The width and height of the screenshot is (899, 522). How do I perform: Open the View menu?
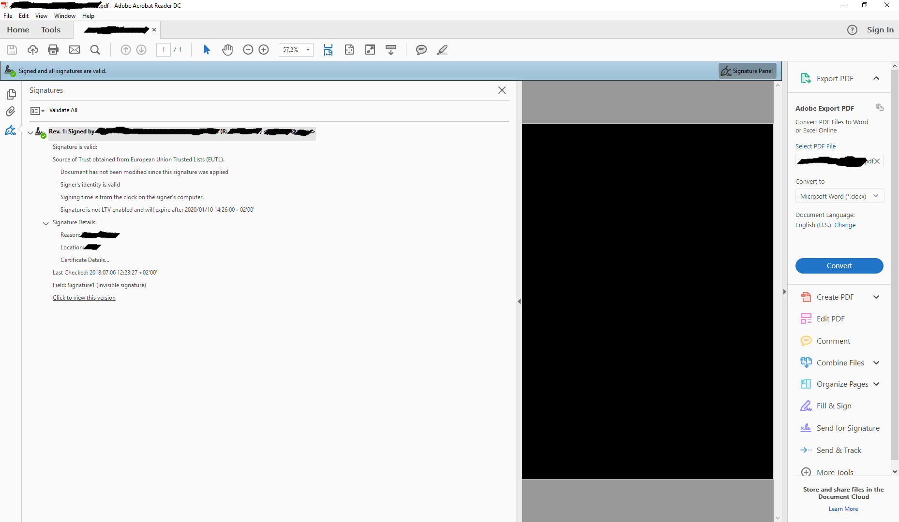click(x=41, y=16)
